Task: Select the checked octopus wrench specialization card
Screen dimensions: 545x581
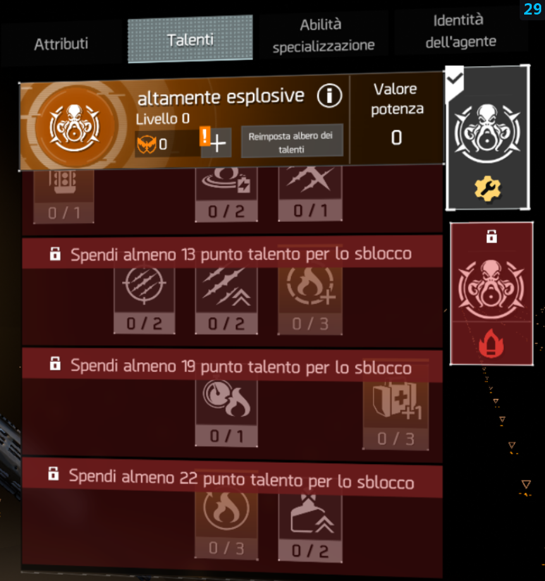Action: (x=487, y=138)
